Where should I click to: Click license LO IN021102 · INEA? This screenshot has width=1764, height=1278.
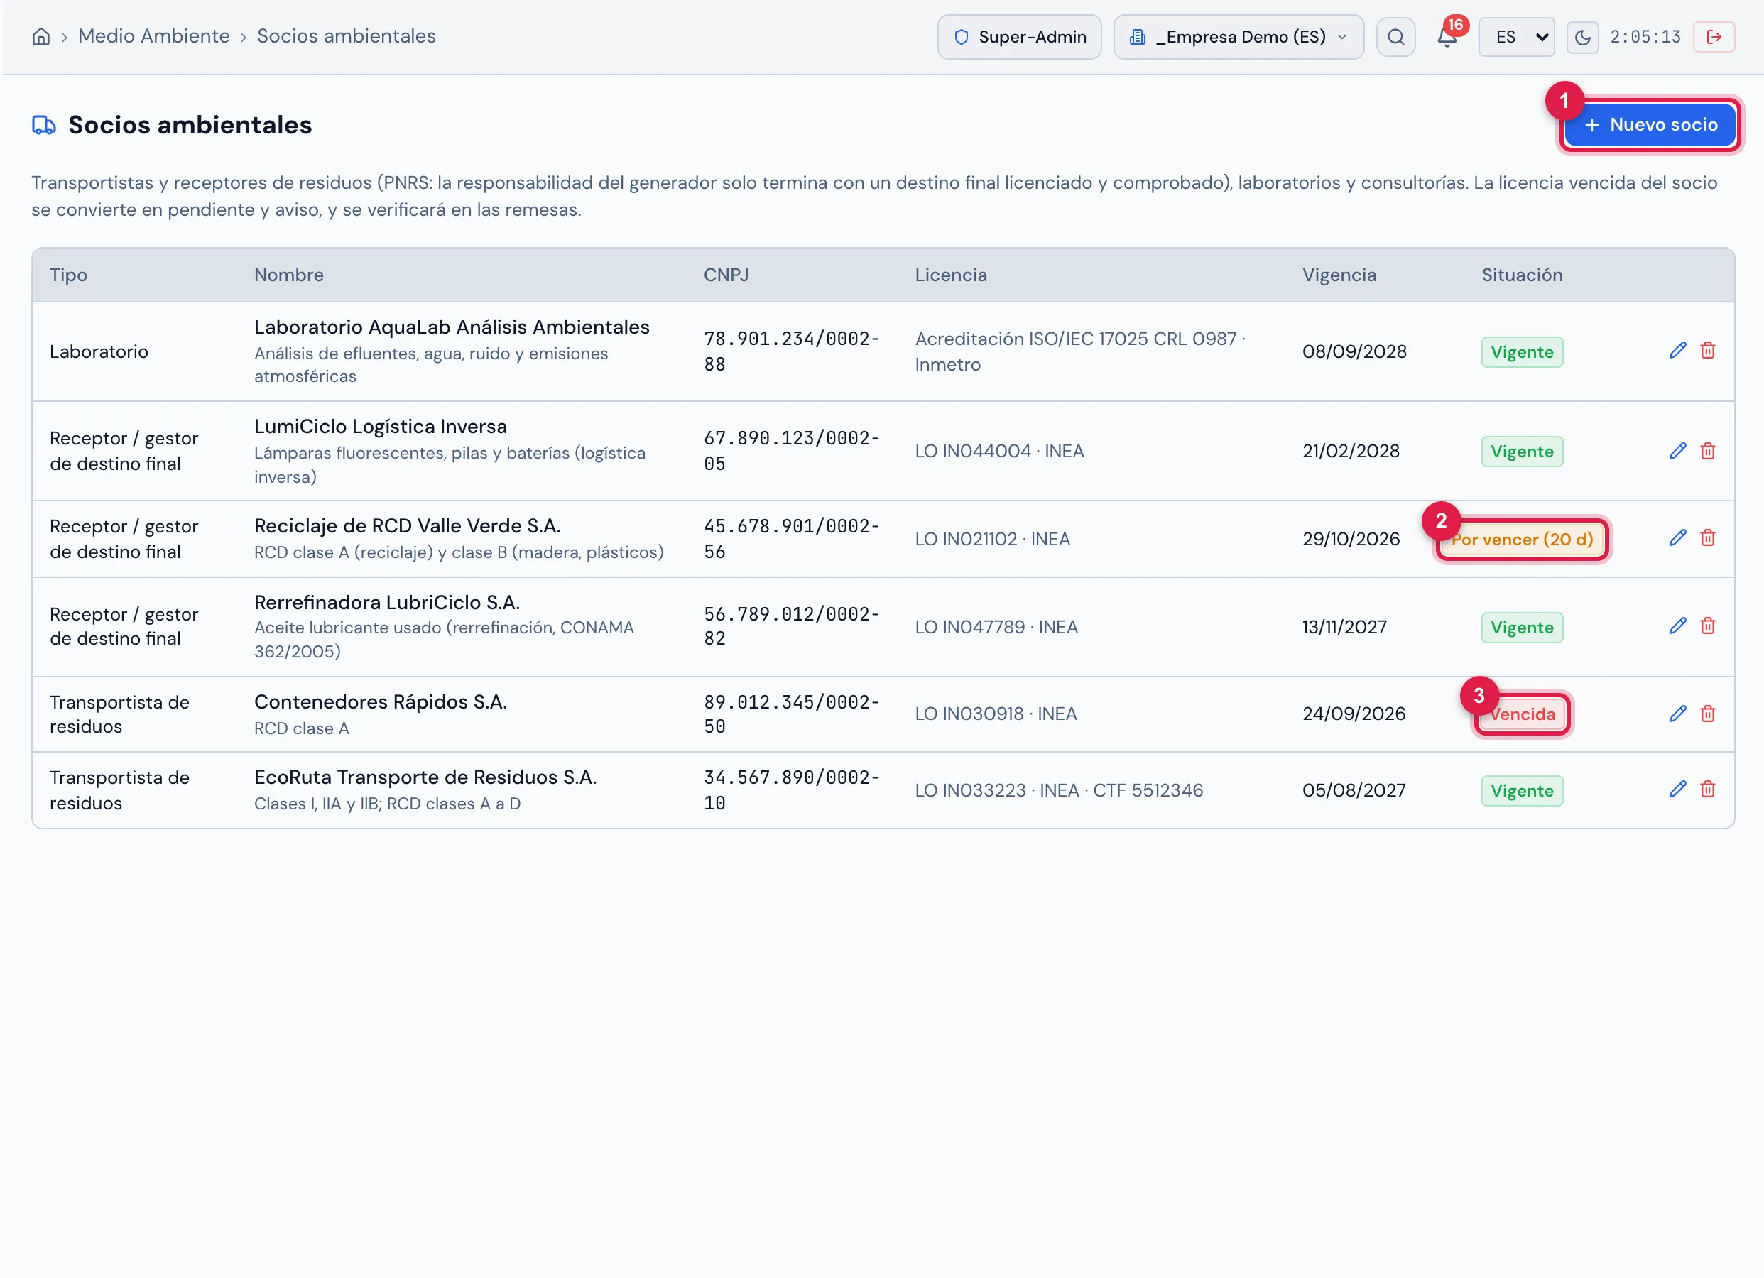pyautogui.click(x=991, y=539)
